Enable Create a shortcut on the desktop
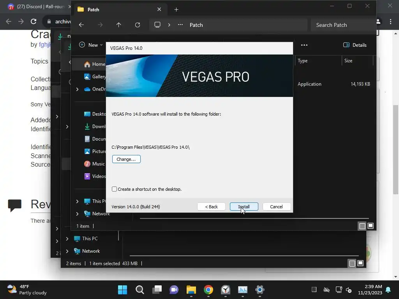The image size is (399, 299). [114, 189]
